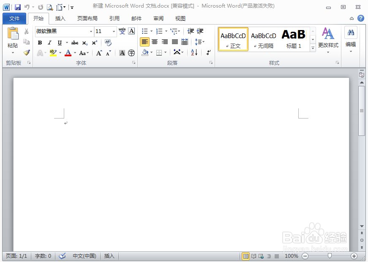The image size is (368, 262).
Task: Open the 编辑 Editing group
Action: pyautogui.click(x=351, y=39)
